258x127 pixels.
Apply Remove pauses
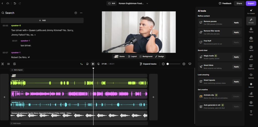pos(236,22)
